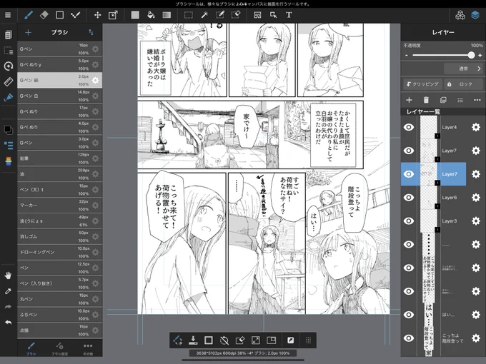Select the Gペン 白 brush
The height and width of the screenshot is (364, 486).
[59, 96]
